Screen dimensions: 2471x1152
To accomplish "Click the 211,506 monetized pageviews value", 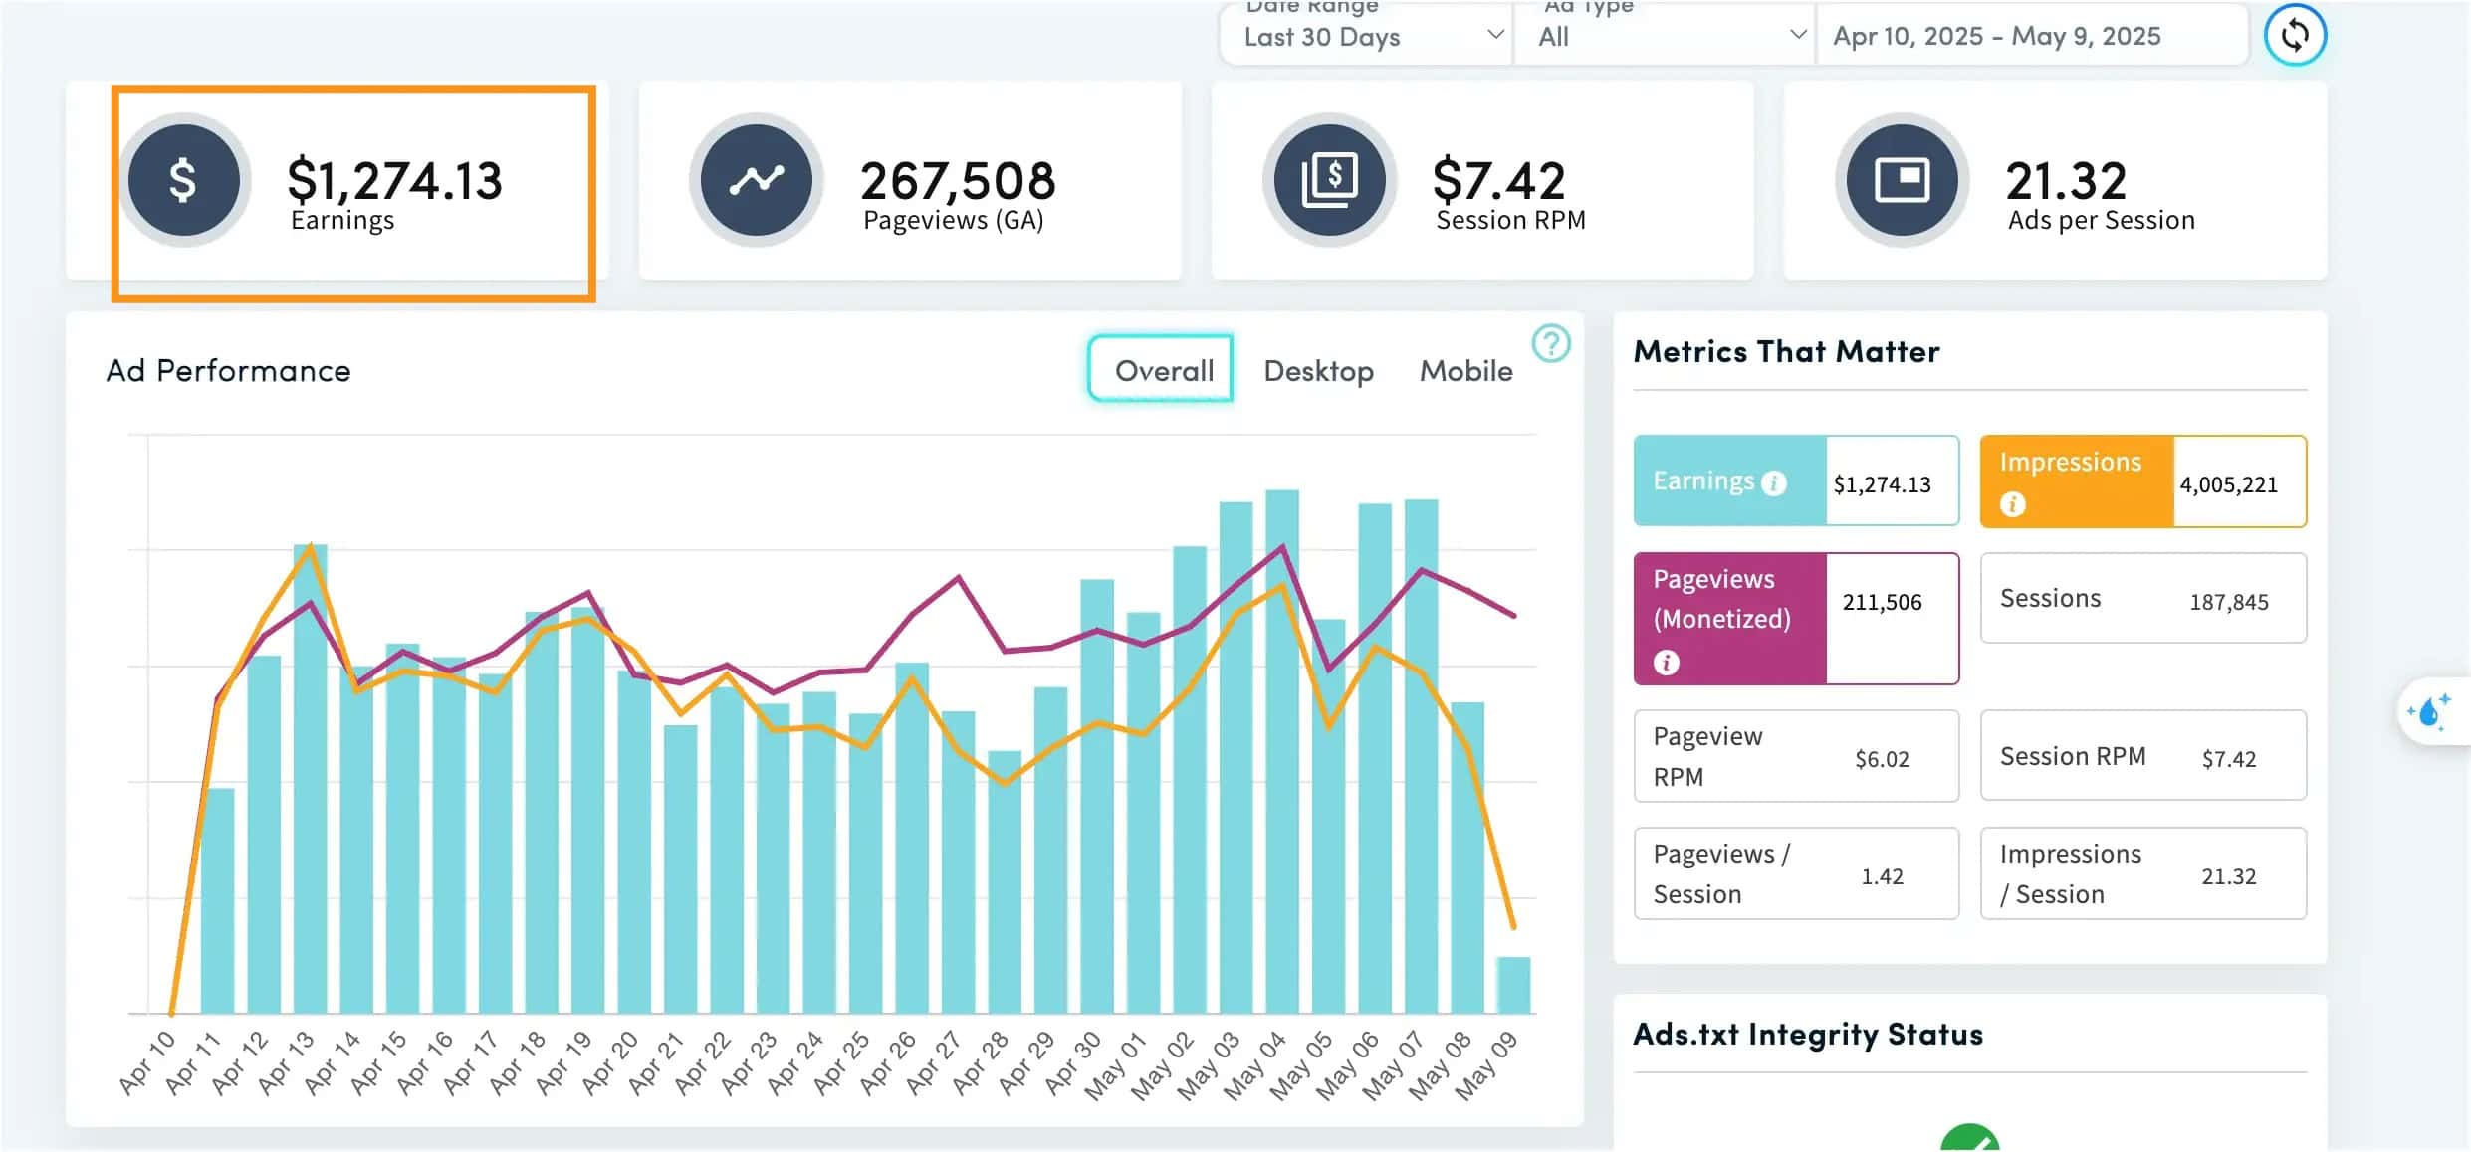I will point(1882,602).
